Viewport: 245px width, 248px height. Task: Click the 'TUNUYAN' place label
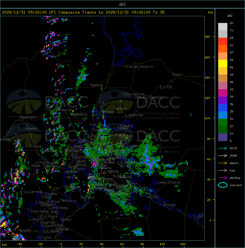[x=62, y=229]
